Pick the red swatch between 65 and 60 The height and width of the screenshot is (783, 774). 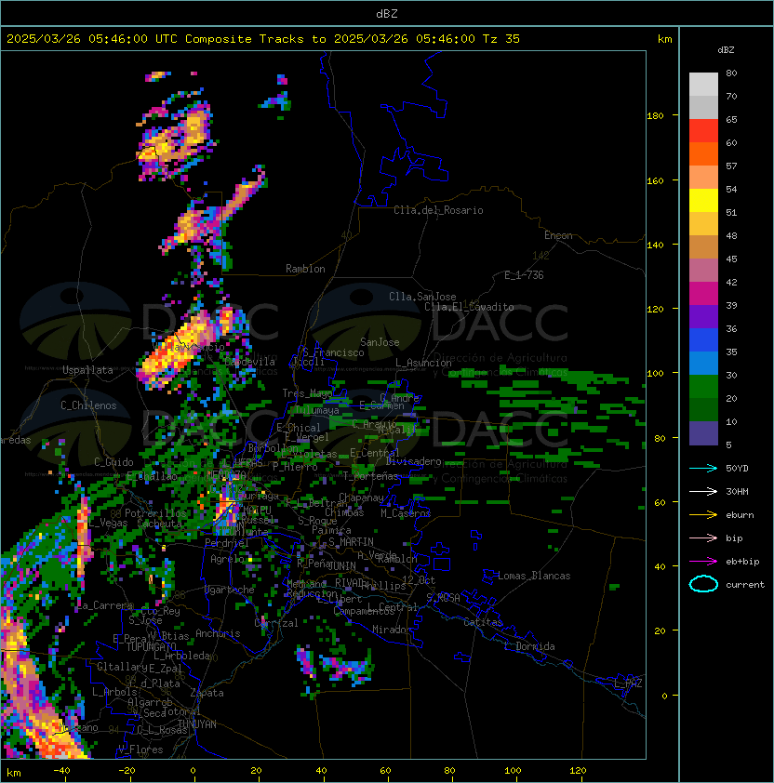coord(703,131)
